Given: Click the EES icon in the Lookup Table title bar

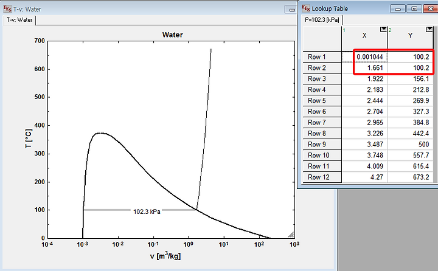Looking at the screenshot, I should 306,9.
